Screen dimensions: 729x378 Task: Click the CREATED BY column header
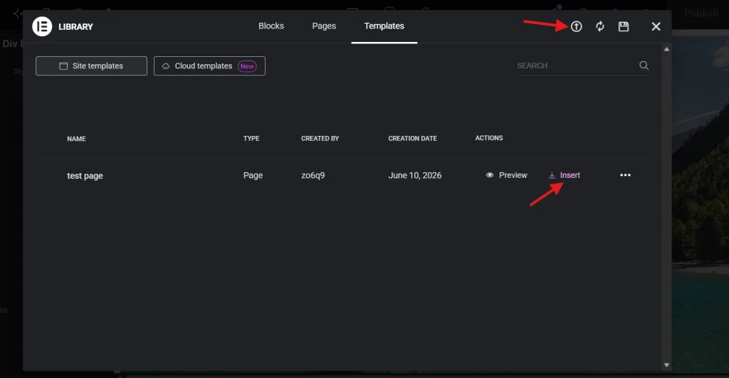pyautogui.click(x=320, y=139)
